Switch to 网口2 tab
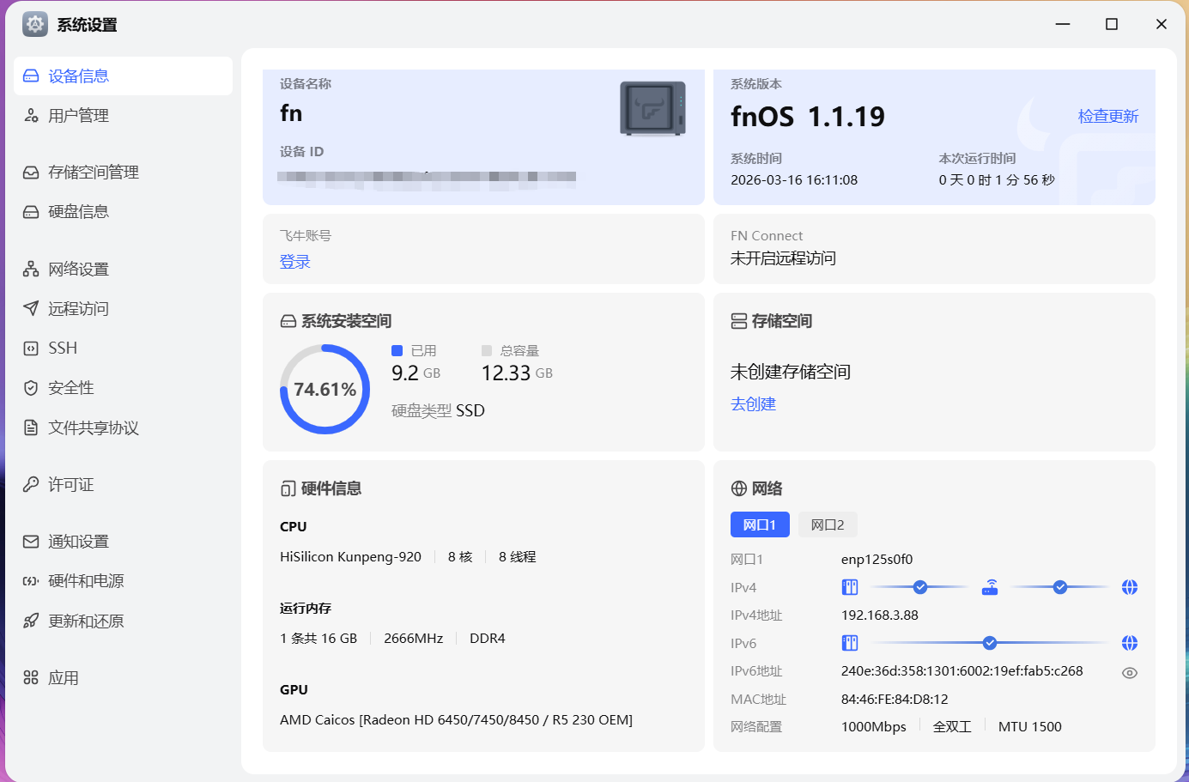 (x=828, y=524)
